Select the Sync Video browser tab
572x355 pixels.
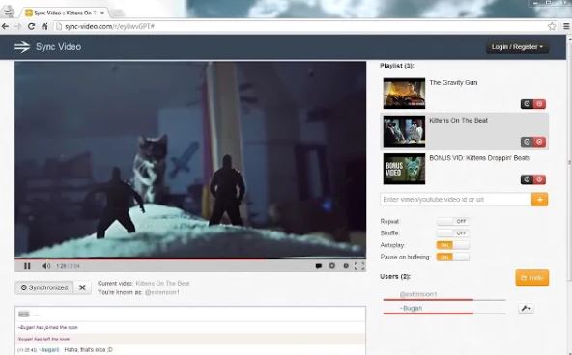[65, 13]
